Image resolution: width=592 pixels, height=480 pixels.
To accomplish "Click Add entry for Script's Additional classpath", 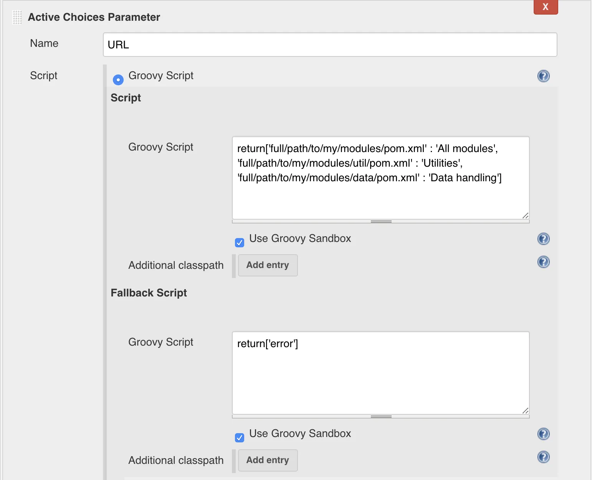I will 268,265.
